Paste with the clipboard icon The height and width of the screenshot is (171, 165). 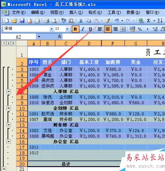point(96,21)
